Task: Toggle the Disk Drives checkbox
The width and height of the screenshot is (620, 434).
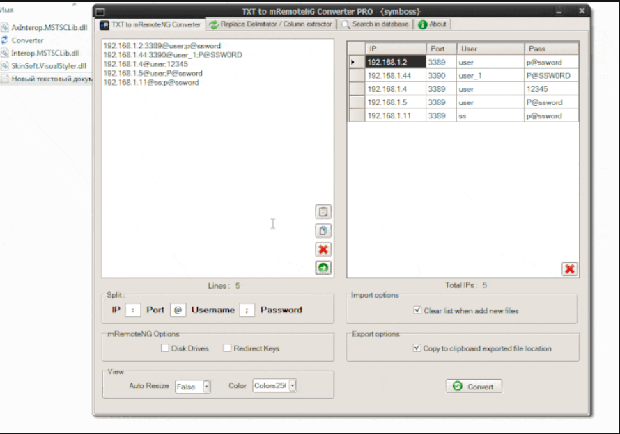Action: point(165,348)
